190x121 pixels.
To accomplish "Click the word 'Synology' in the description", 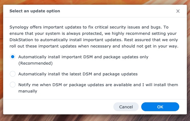I will click(x=19, y=27).
